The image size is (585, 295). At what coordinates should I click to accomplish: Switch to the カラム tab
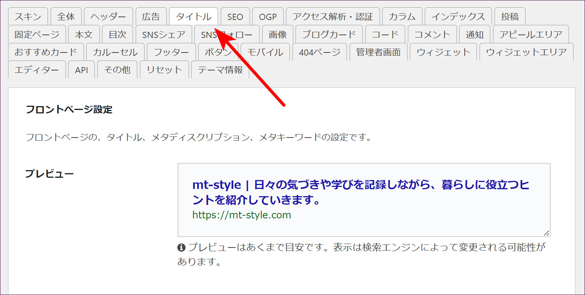(x=402, y=17)
